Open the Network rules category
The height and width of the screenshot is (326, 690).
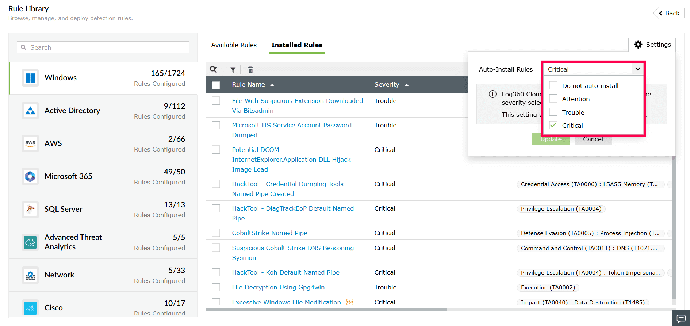(103, 275)
